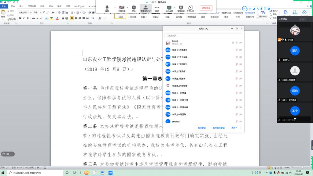Click the iFLY input method settings gear
Viewport: 313px width, 176px height.
click(269, 9)
